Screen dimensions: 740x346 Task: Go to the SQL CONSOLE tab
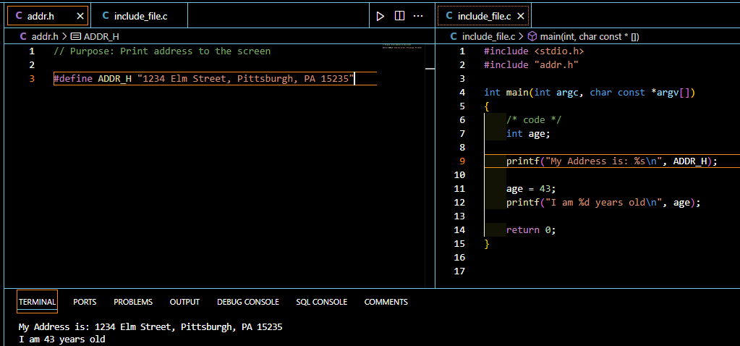(321, 302)
